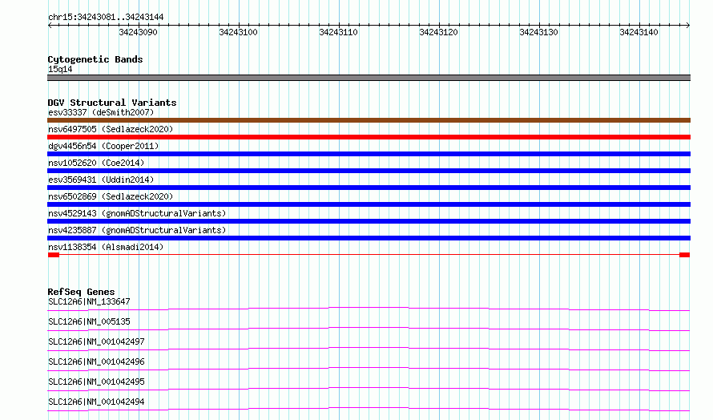Select the 15q14 band label
The width and height of the screenshot is (713, 420).
(60, 69)
